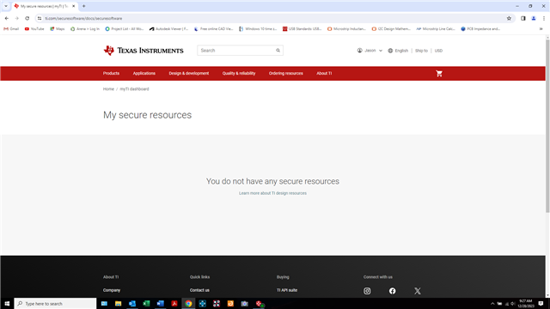The width and height of the screenshot is (550, 309).
Task: Click Learn more about TI design resources
Action: [272, 193]
